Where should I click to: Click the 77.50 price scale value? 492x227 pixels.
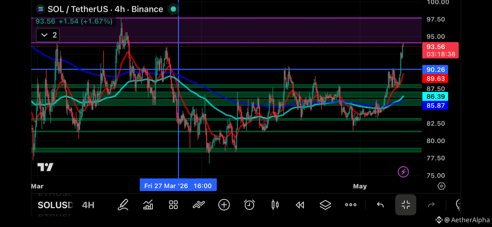click(x=436, y=158)
